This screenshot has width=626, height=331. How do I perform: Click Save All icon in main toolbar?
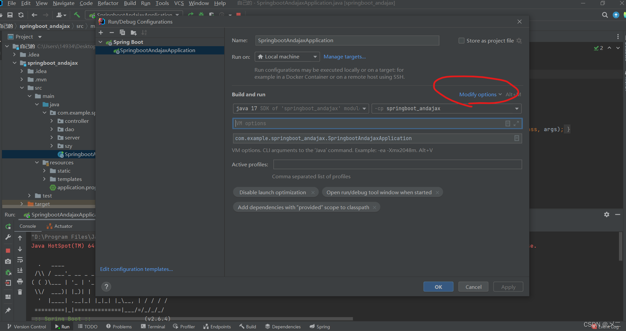[10, 15]
